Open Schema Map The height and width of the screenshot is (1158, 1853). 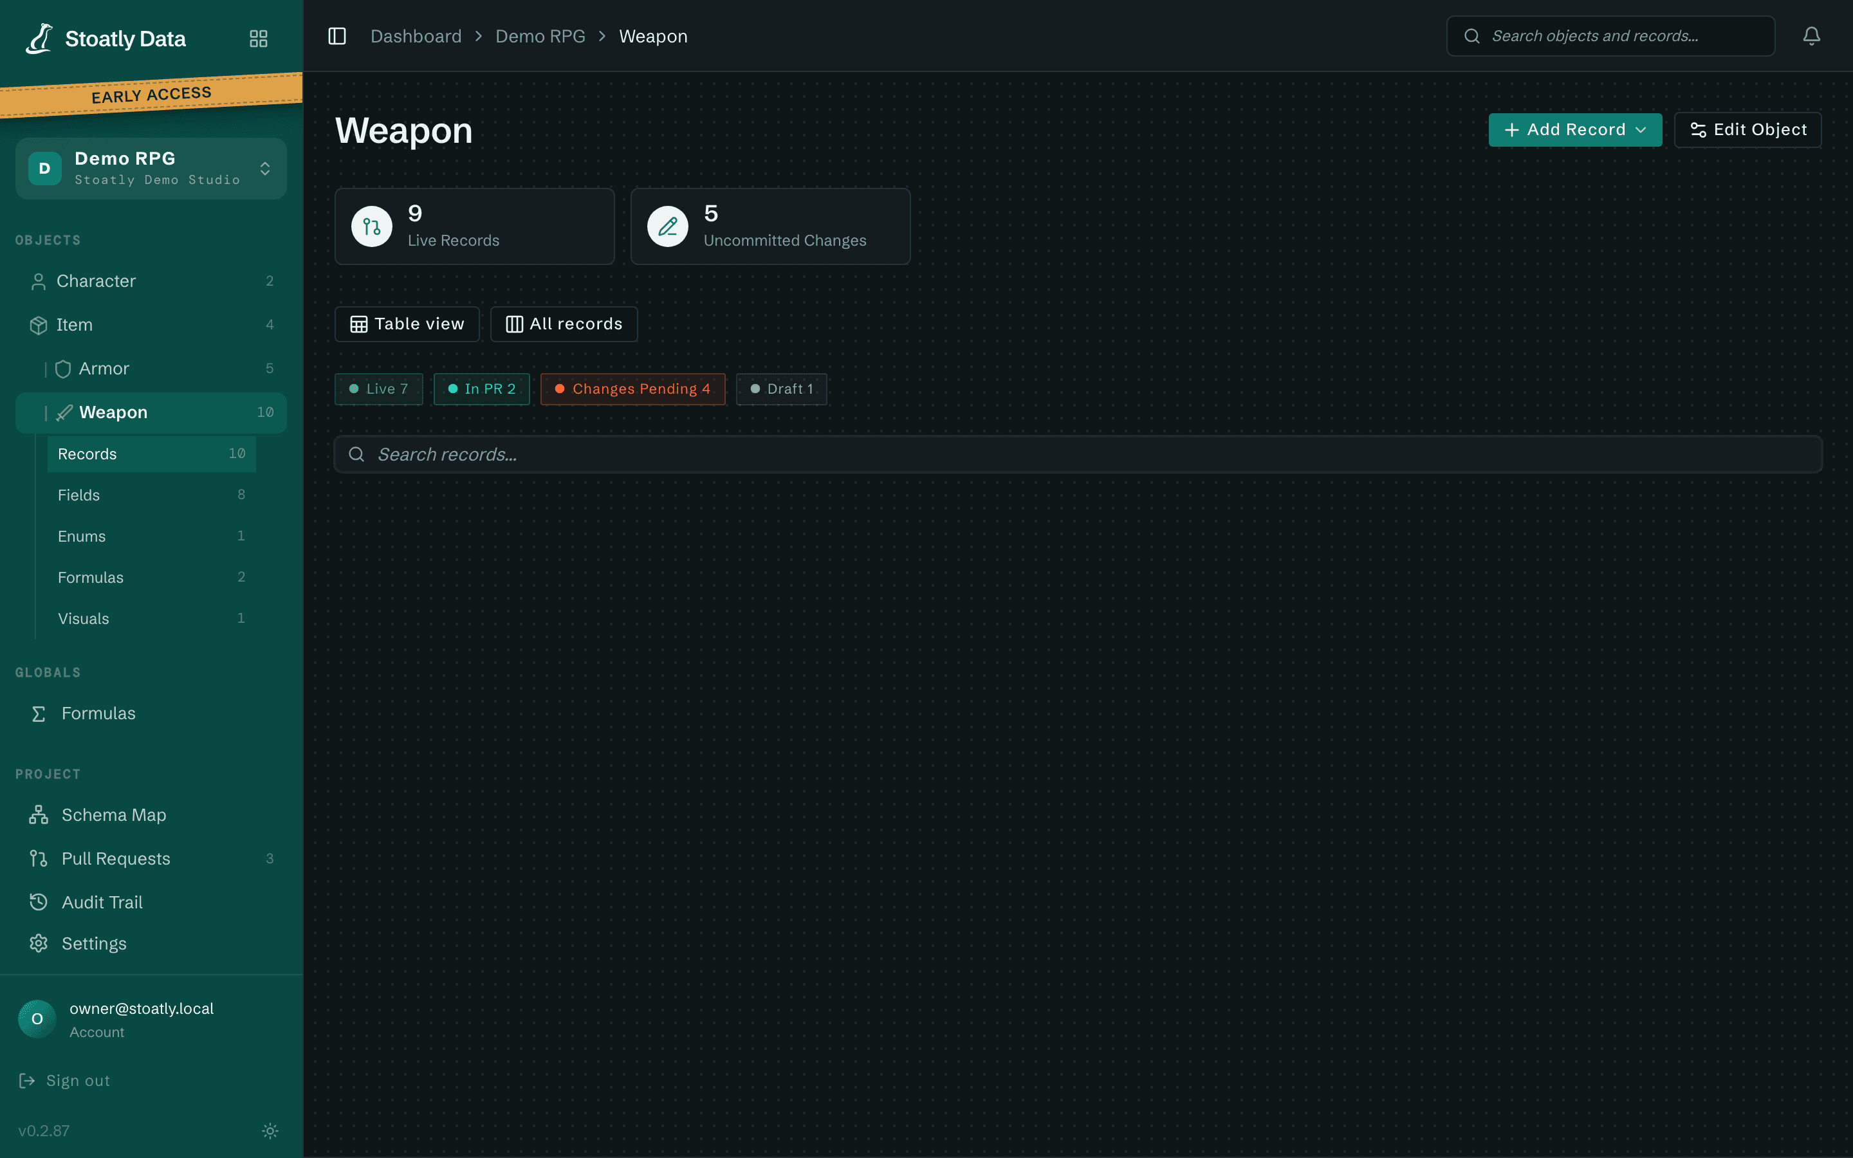tap(151, 815)
